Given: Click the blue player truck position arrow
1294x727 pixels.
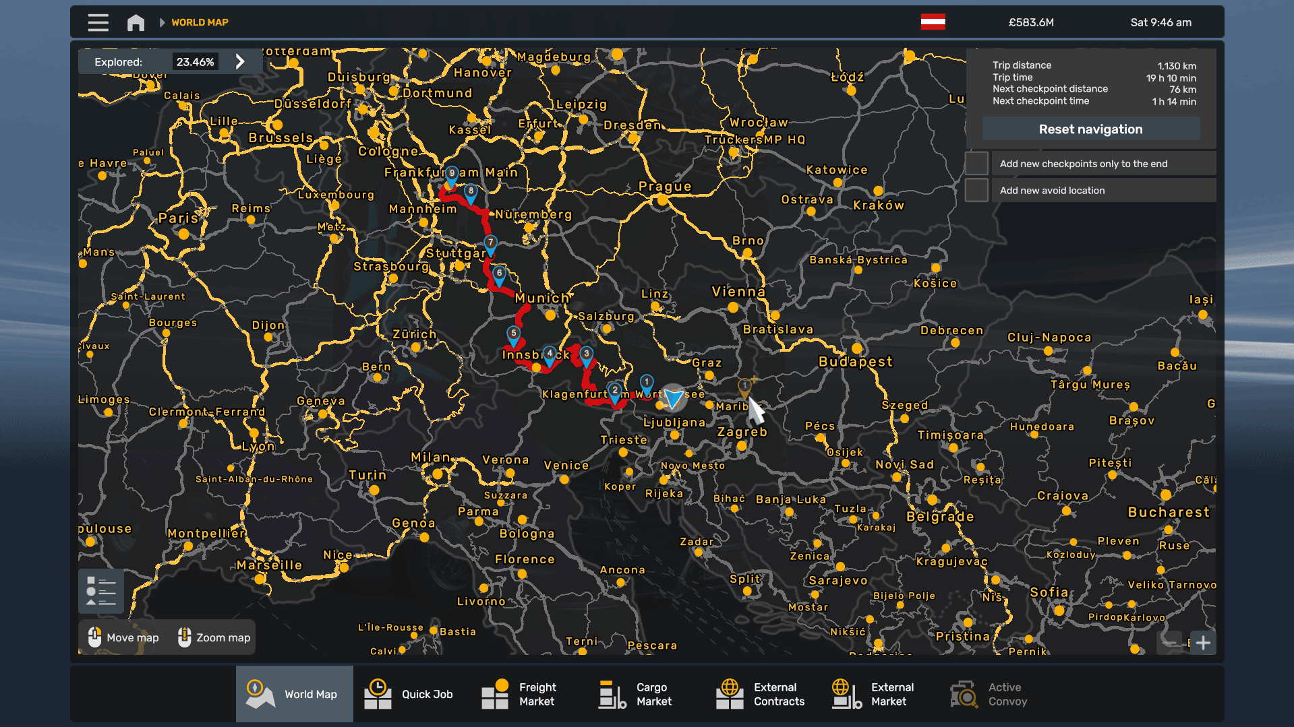Looking at the screenshot, I should point(672,398).
